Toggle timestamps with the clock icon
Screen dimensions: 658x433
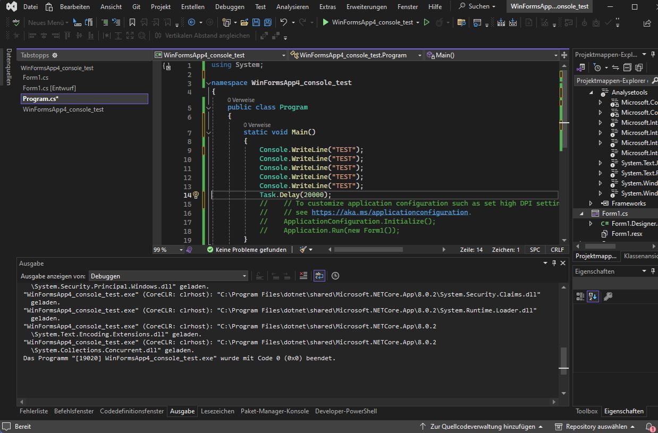tap(335, 276)
